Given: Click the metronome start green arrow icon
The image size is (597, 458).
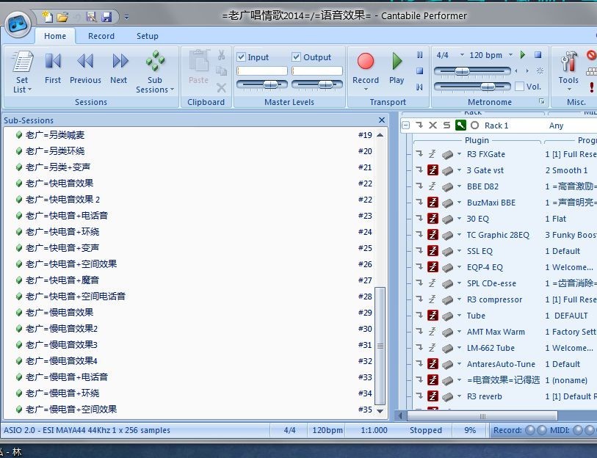Looking at the screenshot, I should point(523,55).
